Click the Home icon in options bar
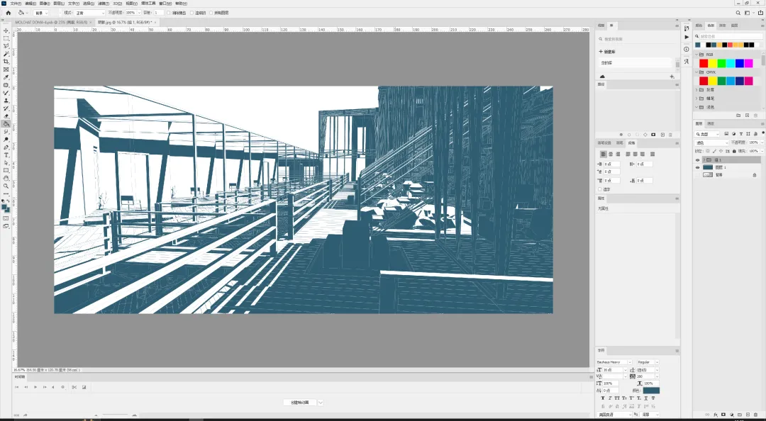Image resolution: width=766 pixels, height=421 pixels. (8, 13)
